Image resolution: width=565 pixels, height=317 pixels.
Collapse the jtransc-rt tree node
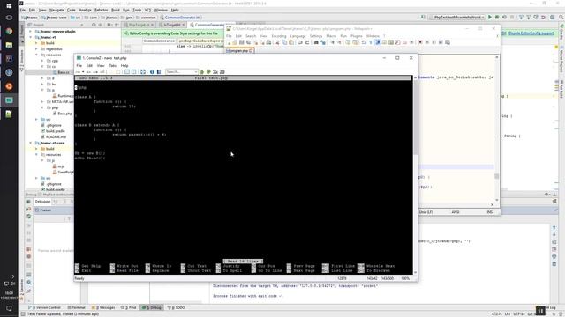point(31,37)
